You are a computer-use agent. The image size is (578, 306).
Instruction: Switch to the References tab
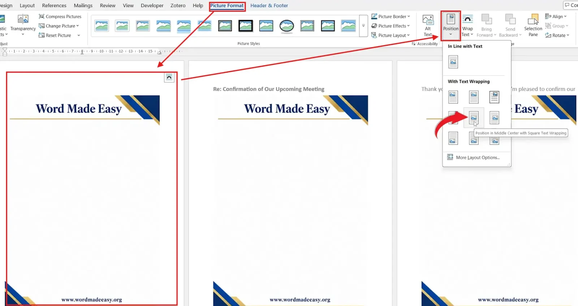coord(54,5)
